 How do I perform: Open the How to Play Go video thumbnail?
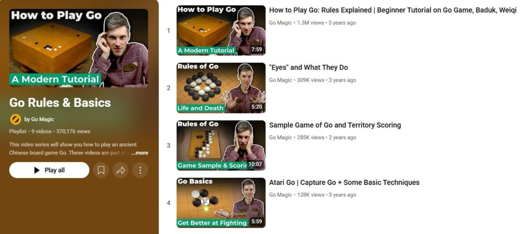[221, 30]
